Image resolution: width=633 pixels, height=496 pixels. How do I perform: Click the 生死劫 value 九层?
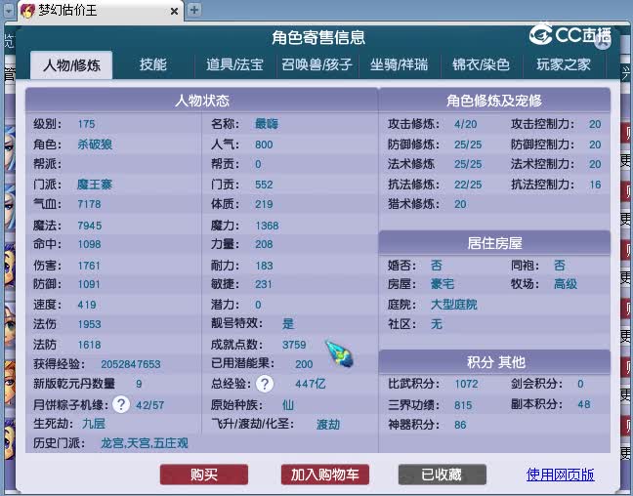94,424
